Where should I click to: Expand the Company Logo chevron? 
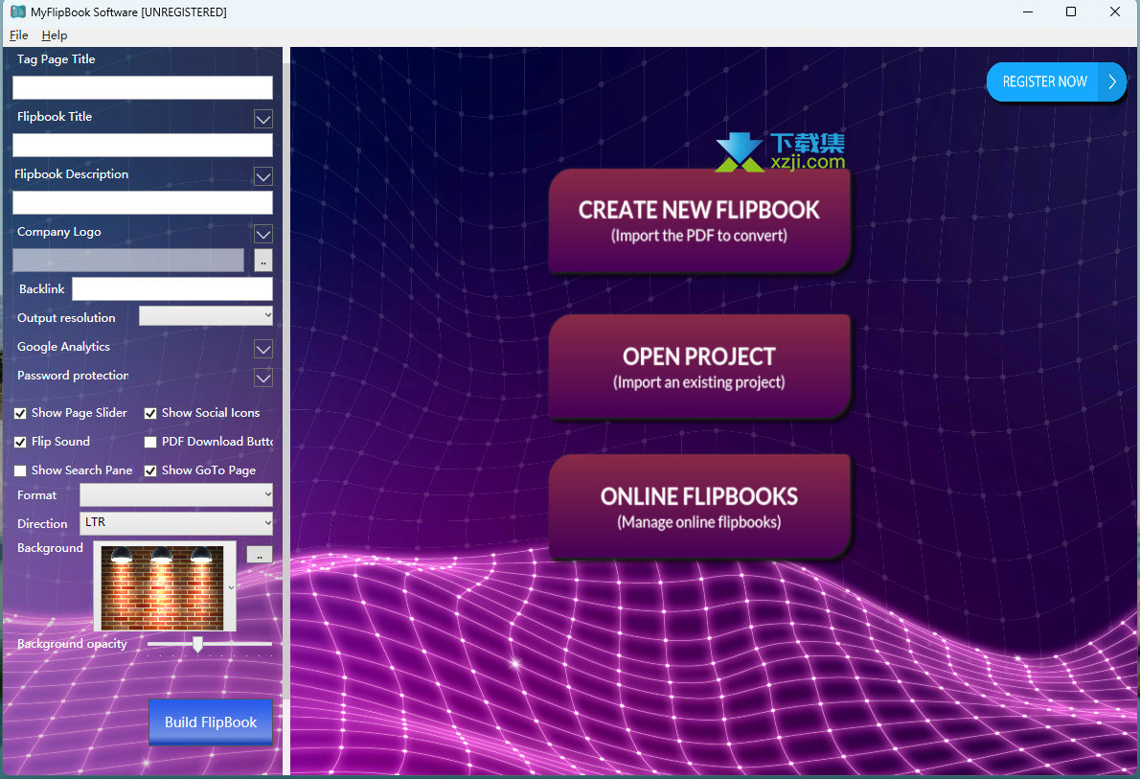pos(263,234)
